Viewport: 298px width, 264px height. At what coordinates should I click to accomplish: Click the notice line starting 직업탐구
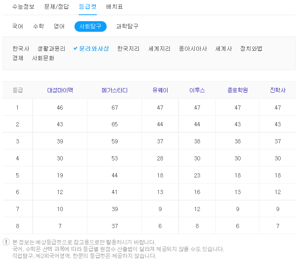[x=84, y=256]
